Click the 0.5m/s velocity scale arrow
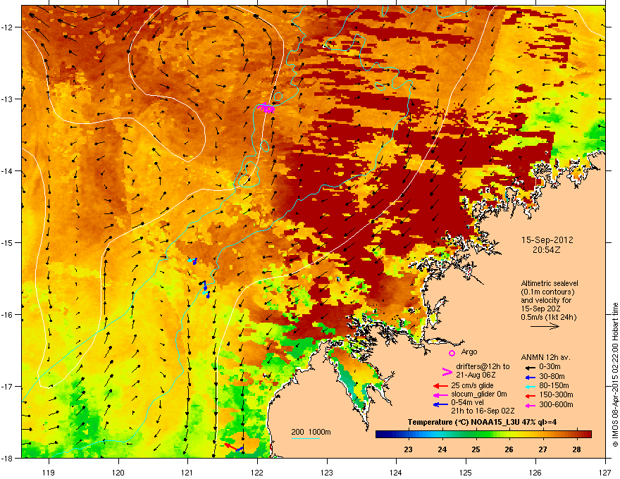This screenshot has width=620, height=479. click(545, 326)
